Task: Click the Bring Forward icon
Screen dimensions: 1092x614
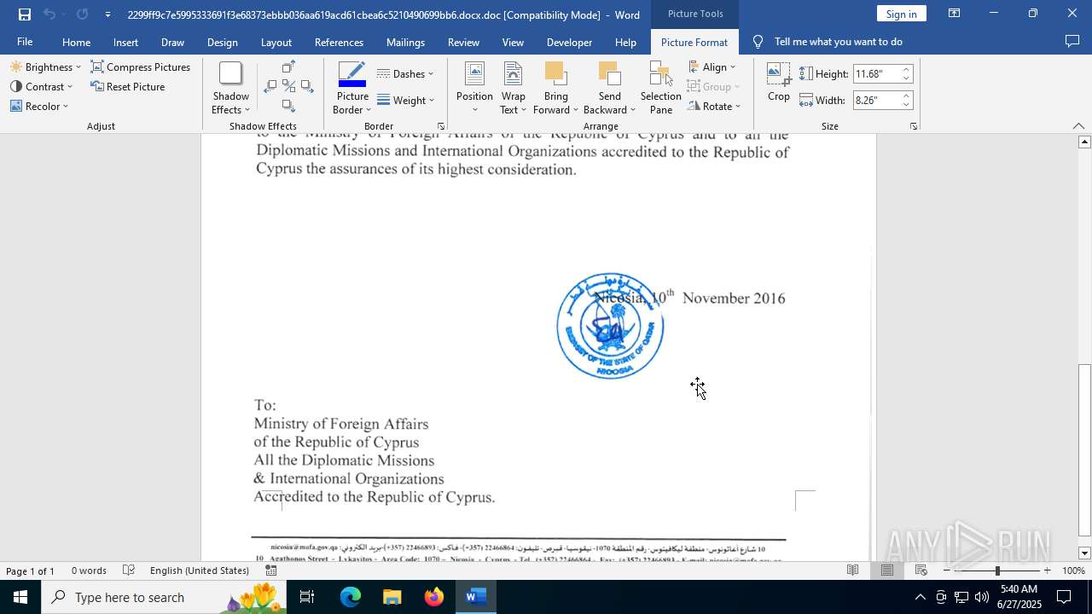Action: coord(555,74)
